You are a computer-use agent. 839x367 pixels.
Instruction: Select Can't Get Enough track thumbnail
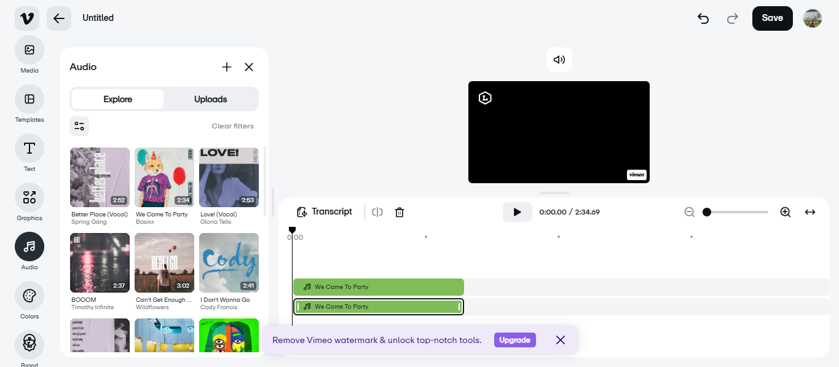165,262
